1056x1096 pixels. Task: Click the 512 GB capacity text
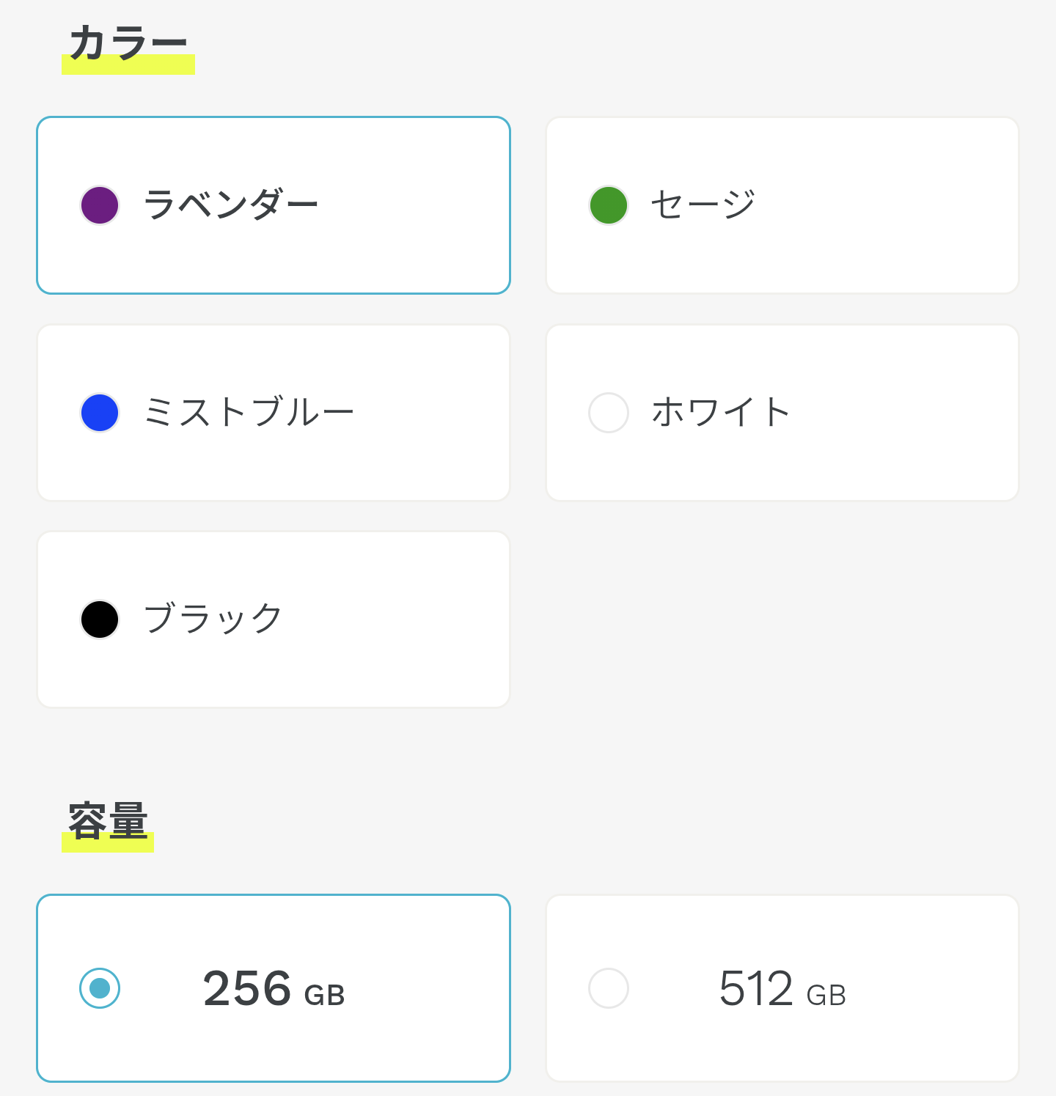coord(782,989)
